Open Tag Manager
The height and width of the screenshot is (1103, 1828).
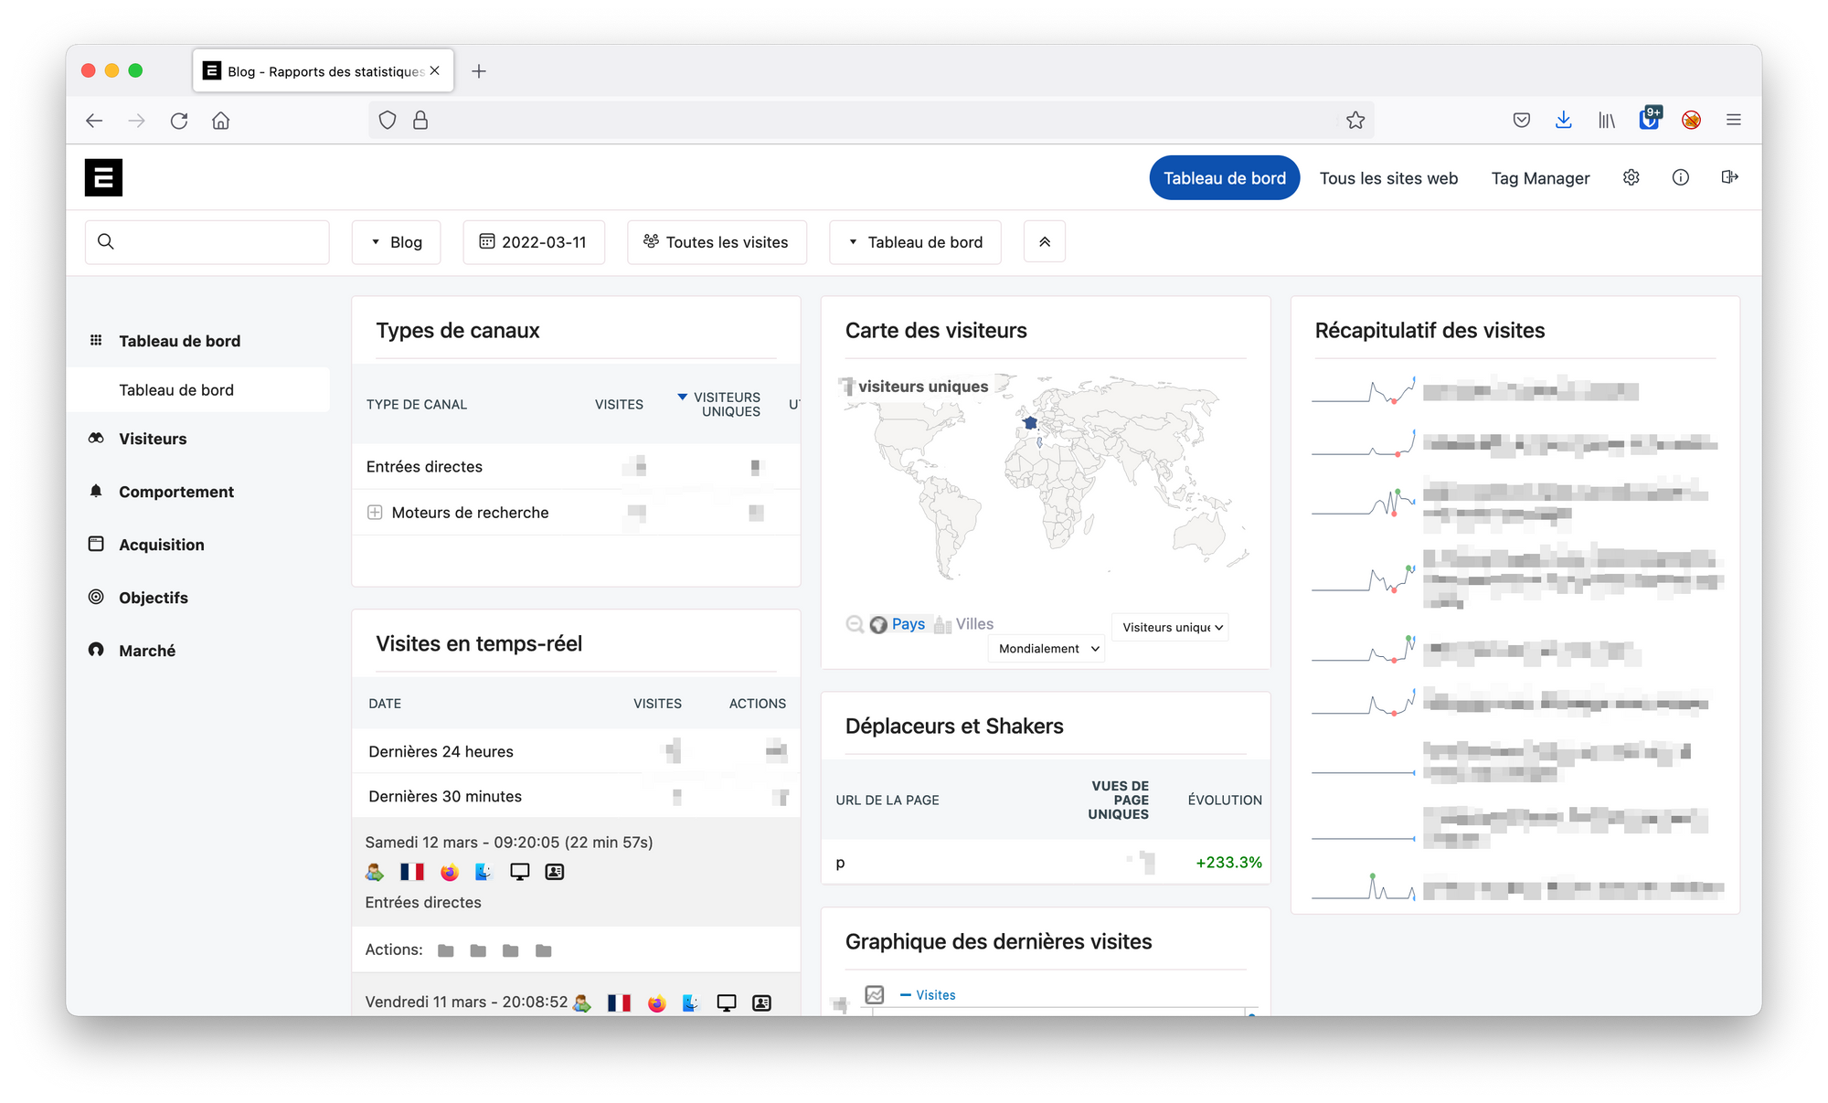(x=1540, y=178)
